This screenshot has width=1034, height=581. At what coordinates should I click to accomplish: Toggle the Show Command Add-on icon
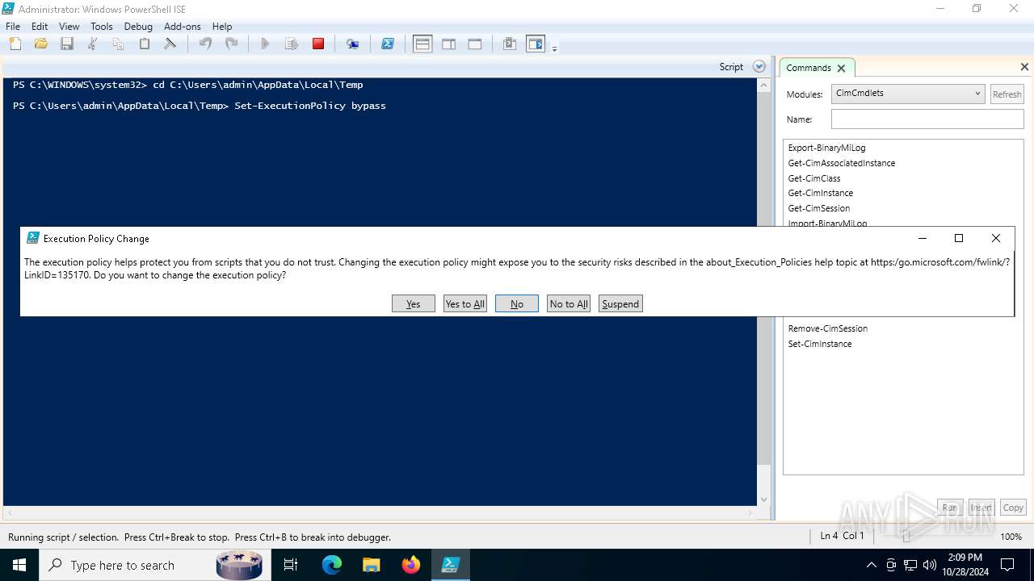point(536,44)
